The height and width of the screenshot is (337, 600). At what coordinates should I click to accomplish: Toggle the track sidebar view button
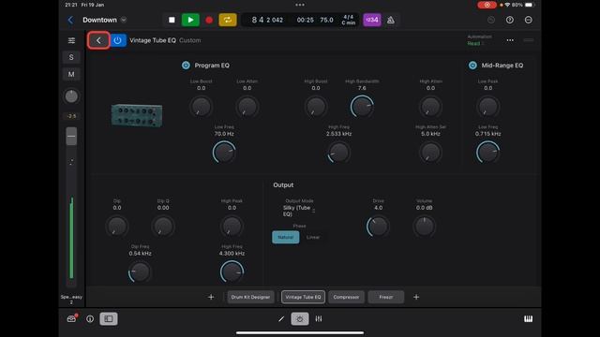(x=109, y=318)
